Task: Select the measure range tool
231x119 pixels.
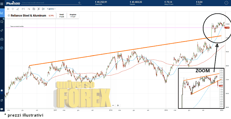Action: point(23,9)
